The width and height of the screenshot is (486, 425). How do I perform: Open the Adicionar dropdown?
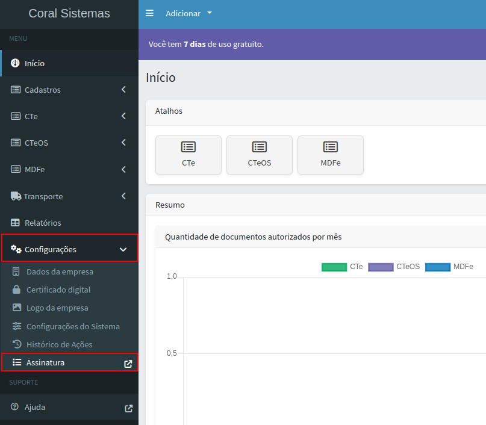tap(189, 13)
